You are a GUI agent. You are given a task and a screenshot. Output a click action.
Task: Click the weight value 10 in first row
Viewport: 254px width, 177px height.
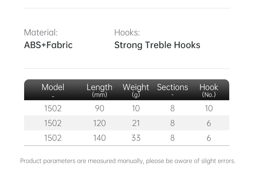[x=136, y=108]
